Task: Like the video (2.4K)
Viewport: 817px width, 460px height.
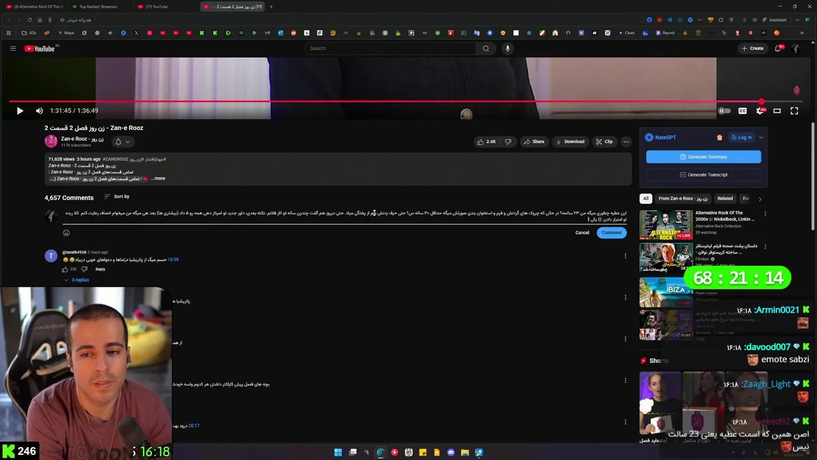Action: coord(486,142)
